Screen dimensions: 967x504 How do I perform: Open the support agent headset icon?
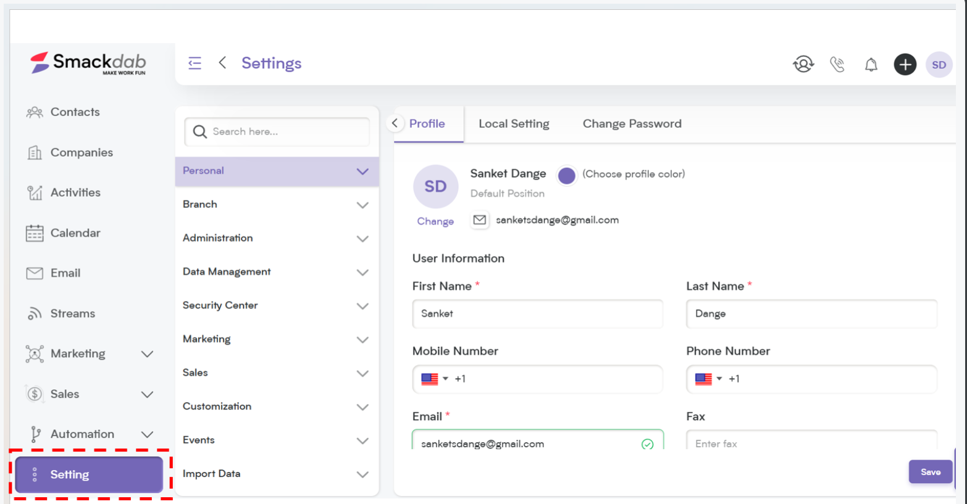pyautogui.click(x=803, y=64)
